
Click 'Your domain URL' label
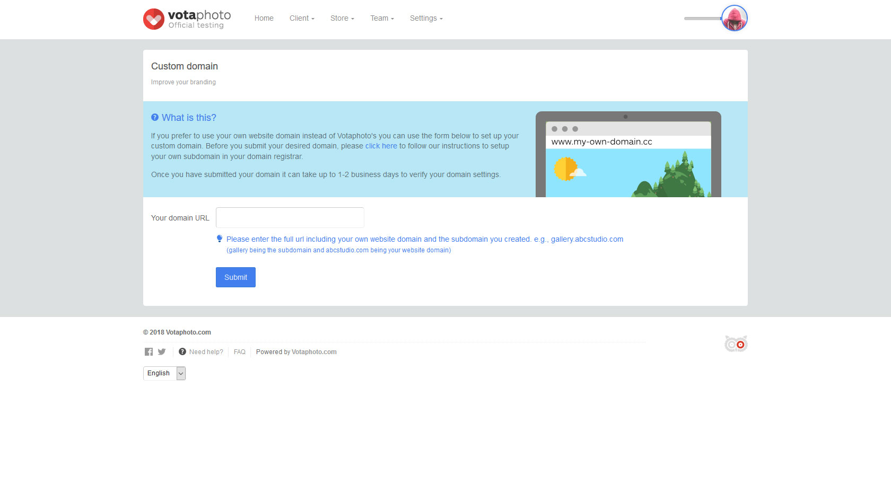click(180, 218)
